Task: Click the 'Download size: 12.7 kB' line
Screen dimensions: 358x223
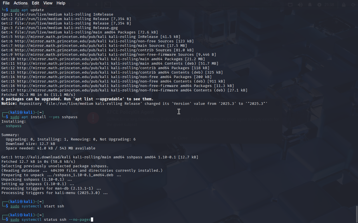Action: 30,144
